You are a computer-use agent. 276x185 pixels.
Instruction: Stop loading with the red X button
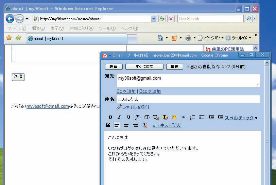(171, 19)
